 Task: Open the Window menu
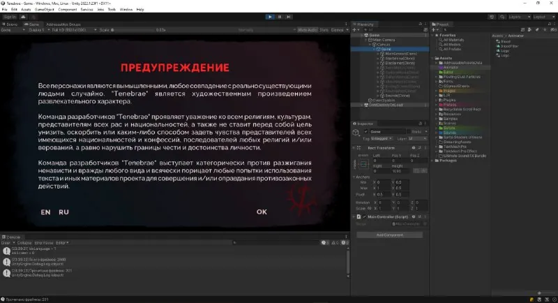(x=126, y=10)
